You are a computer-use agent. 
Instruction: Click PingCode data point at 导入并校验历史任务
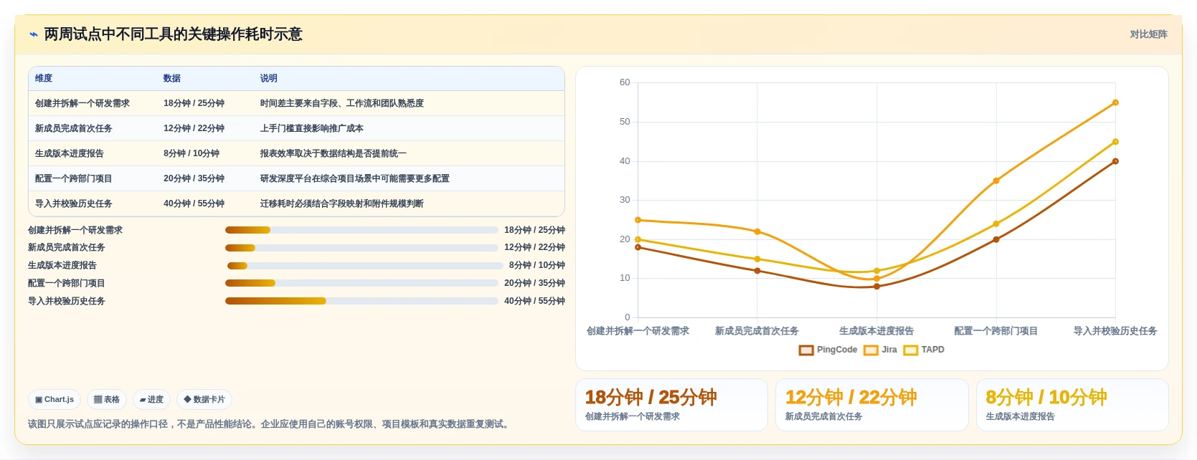click(x=1115, y=161)
